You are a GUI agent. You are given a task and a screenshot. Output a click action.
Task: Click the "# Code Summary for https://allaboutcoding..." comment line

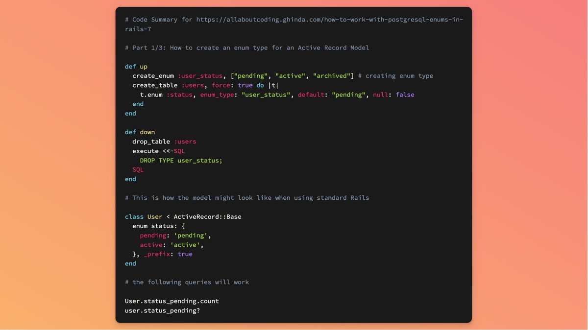[x=294, y=24]
